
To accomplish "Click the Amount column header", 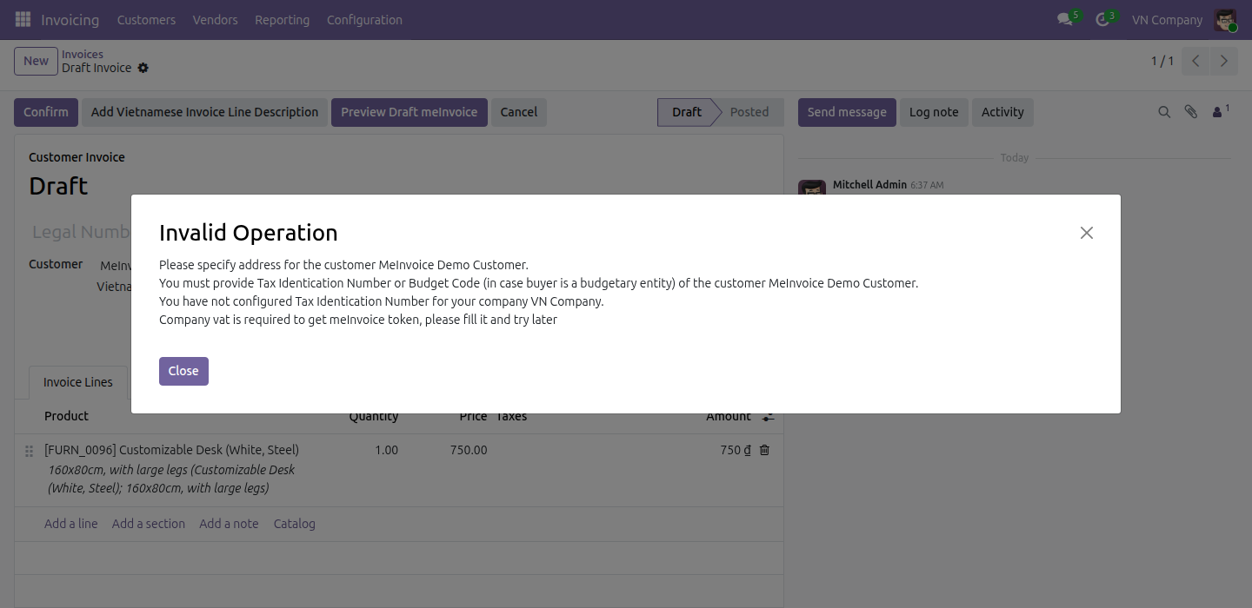I will point(729,416).
